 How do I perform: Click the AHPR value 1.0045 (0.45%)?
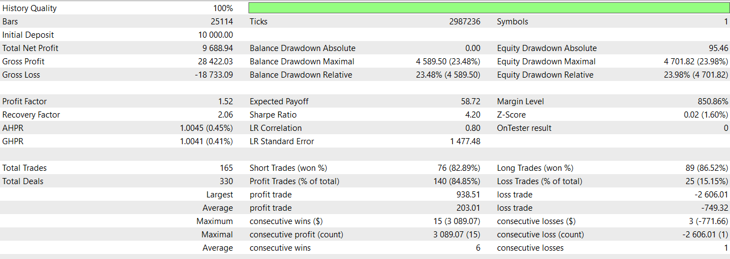click(206, 128)
